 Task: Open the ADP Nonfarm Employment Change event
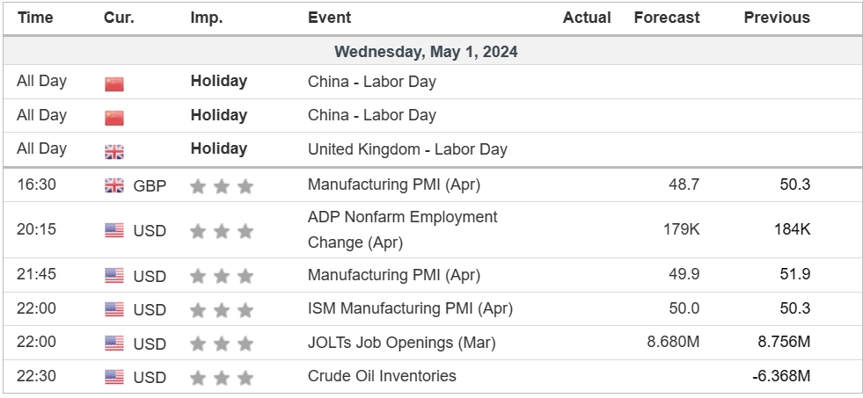pyautogui.click(x=402, y=229)
